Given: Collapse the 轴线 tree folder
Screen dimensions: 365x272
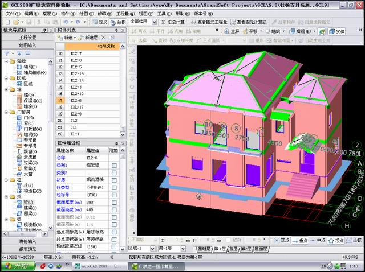Looking at the screenshot, I should (x=6, y=61).
